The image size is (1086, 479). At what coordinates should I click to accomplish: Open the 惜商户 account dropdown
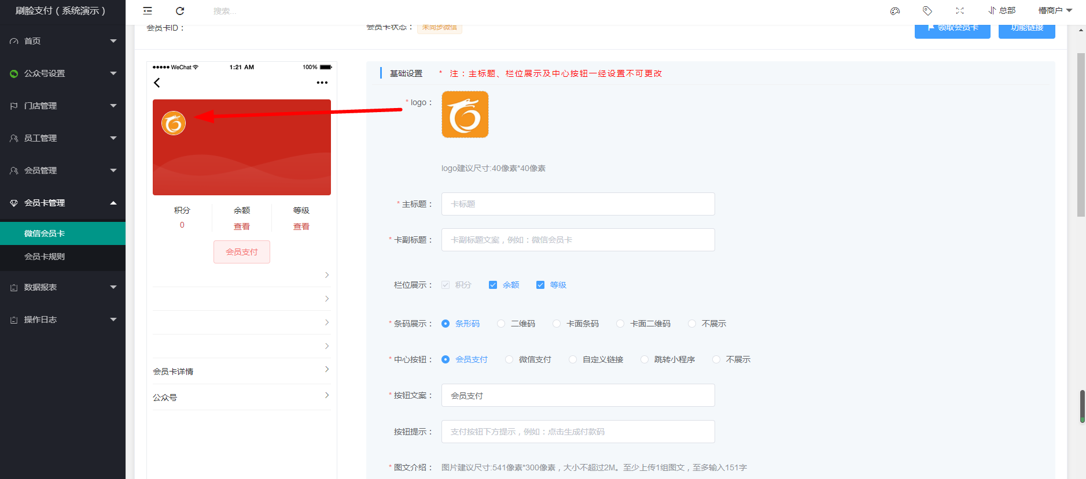[x=1055, y=10]
